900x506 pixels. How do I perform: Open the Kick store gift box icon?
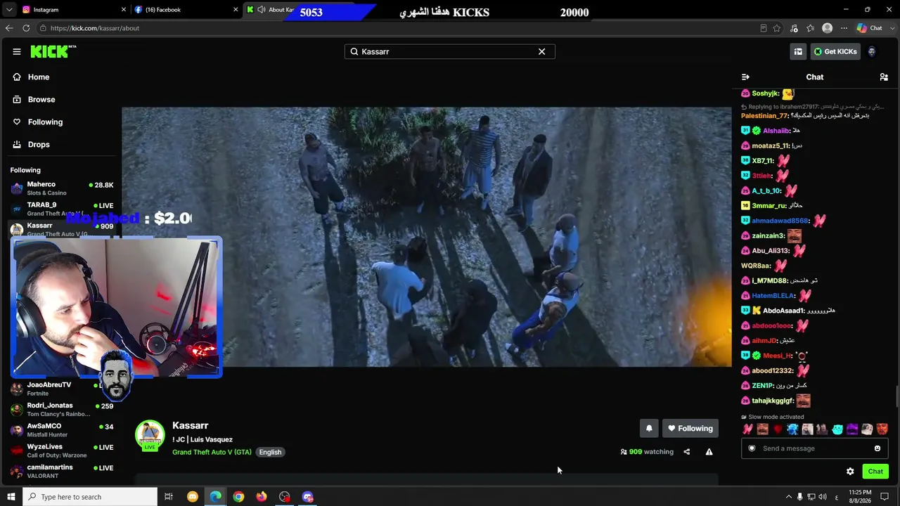pos(798,51)
